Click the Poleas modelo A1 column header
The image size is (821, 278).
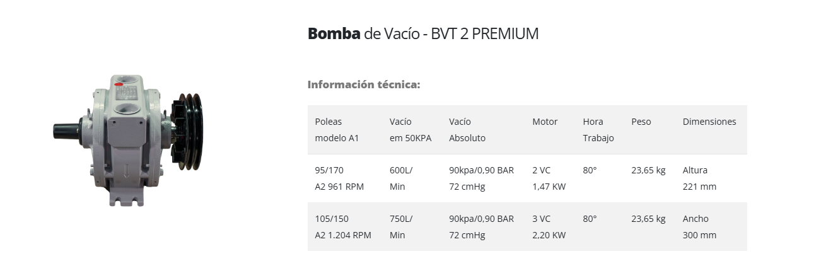coord(337,130)
